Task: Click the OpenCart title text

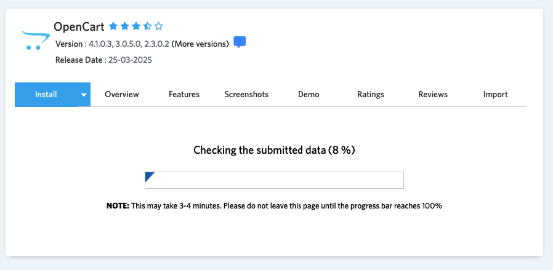Action: click(x=79, y=26)
